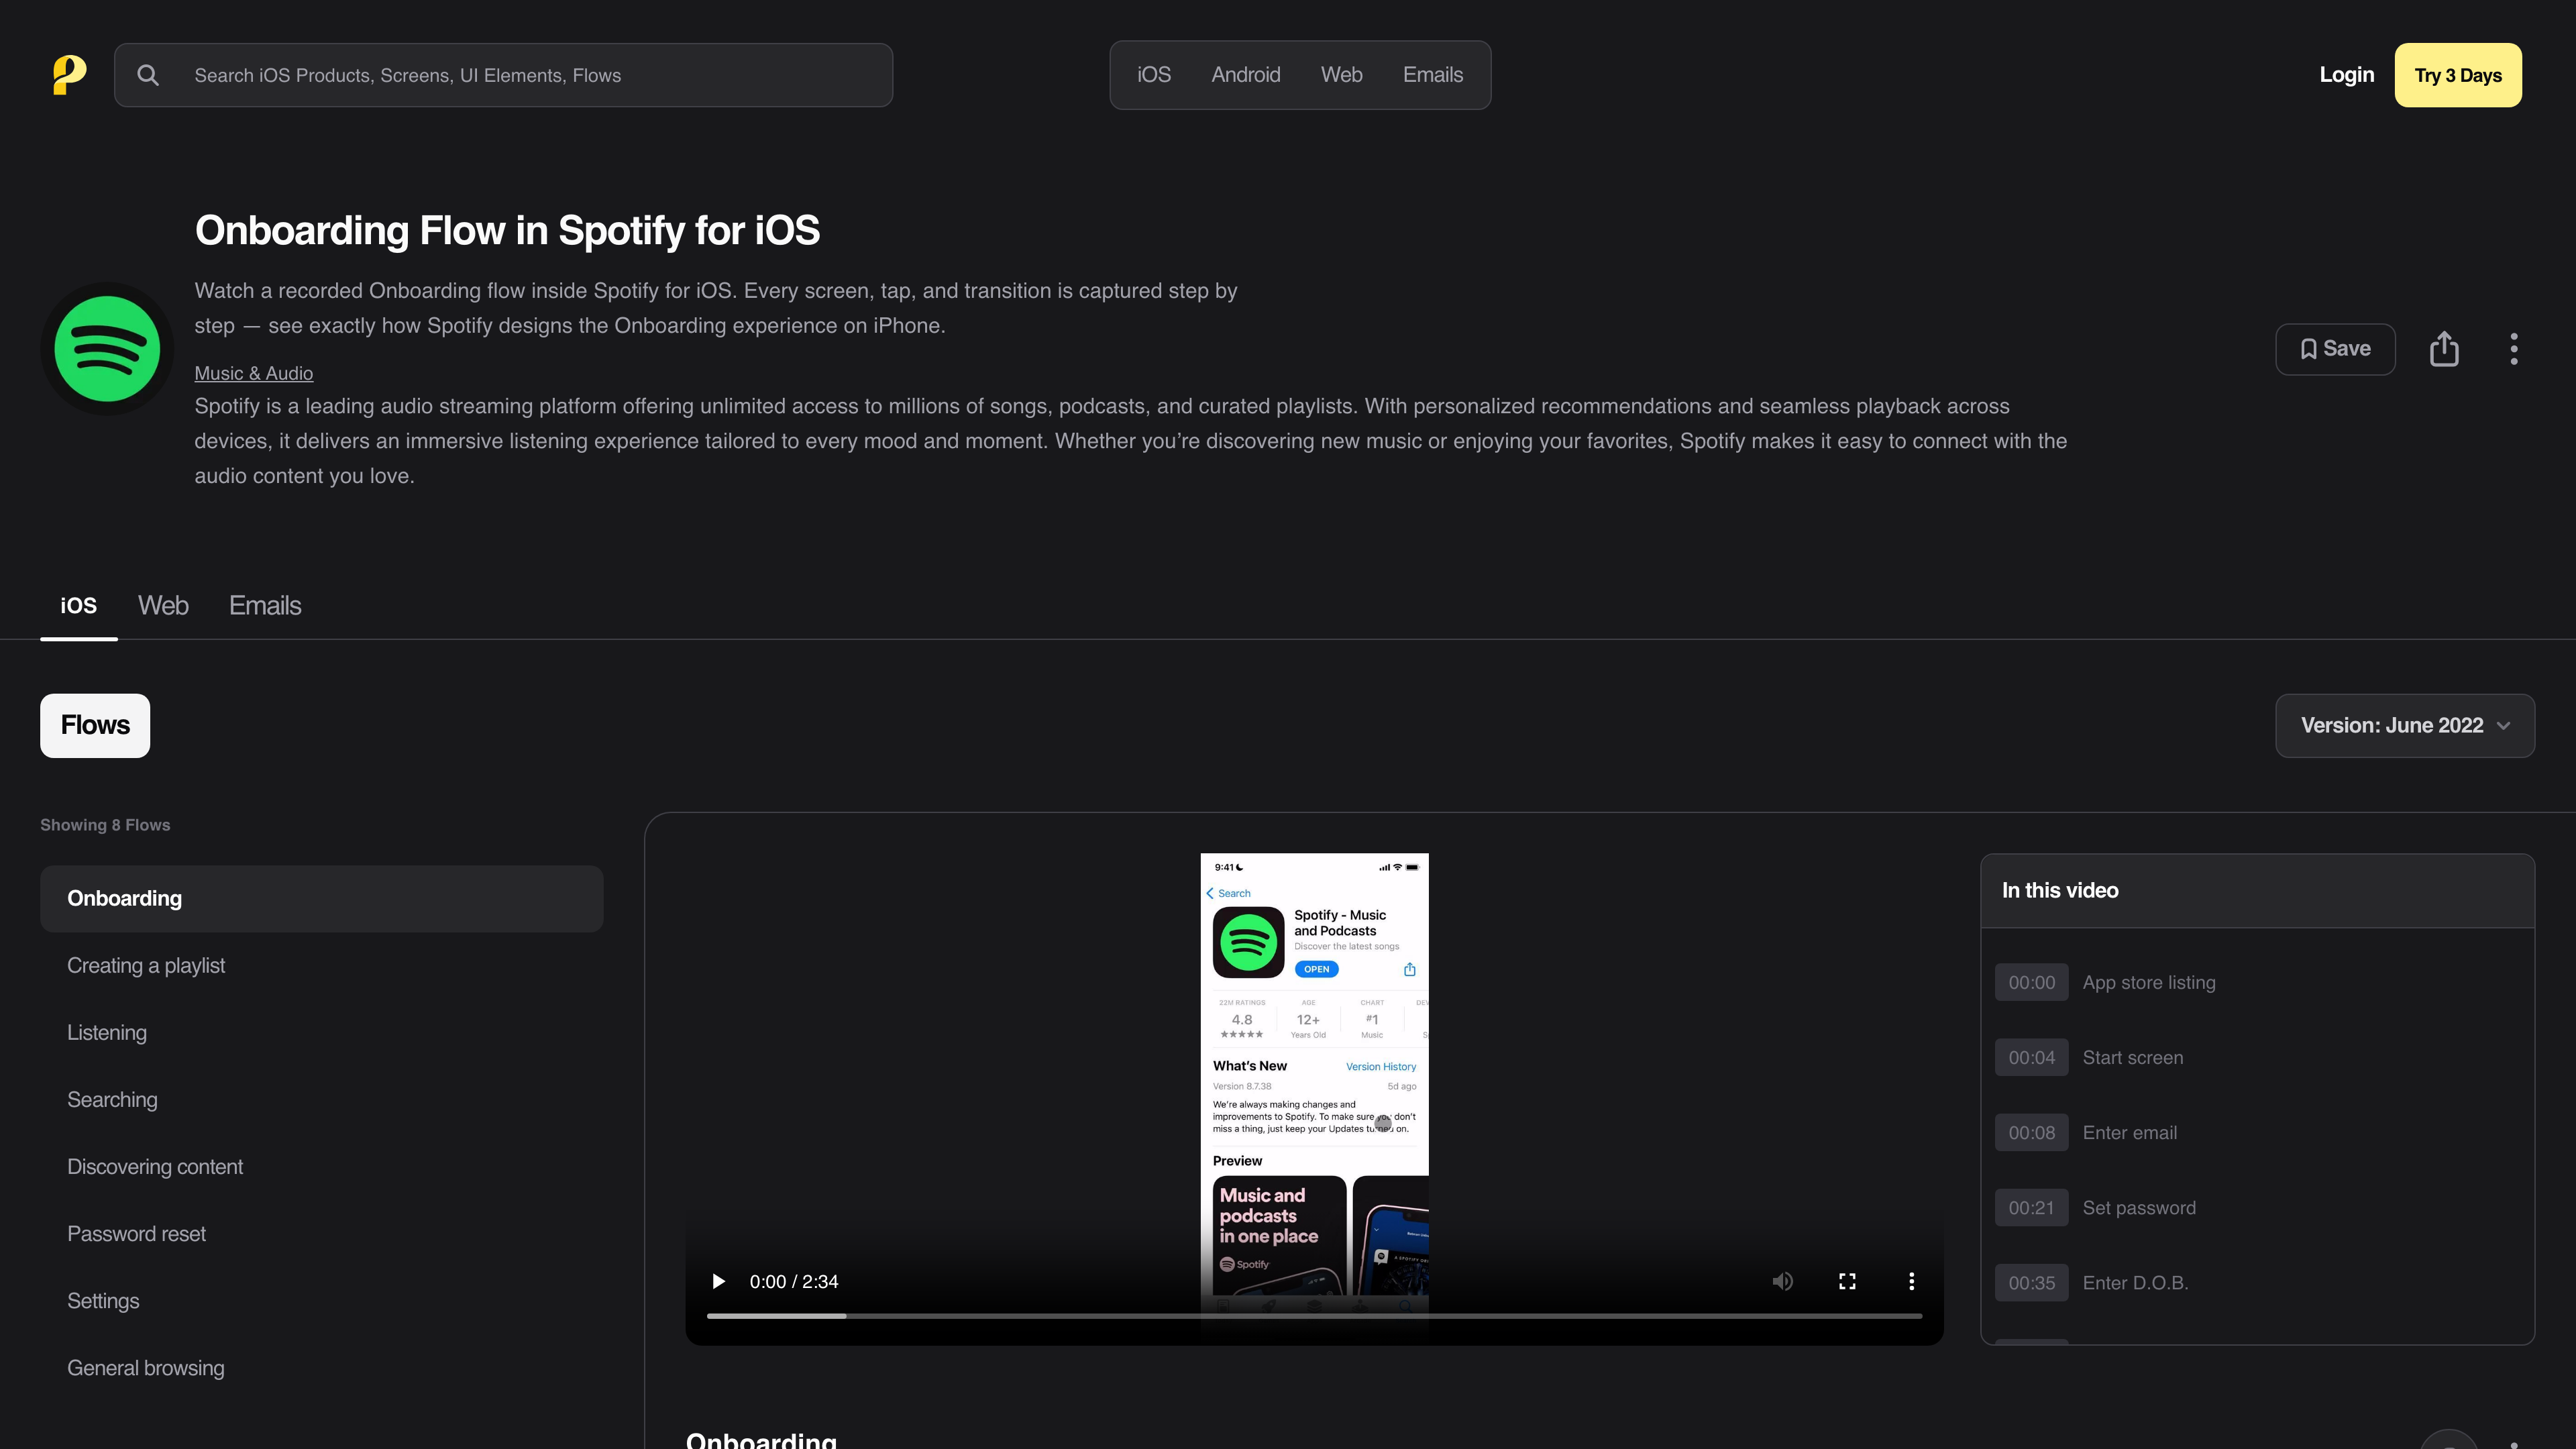Open the Spotify app logo

tap(107, 349)
